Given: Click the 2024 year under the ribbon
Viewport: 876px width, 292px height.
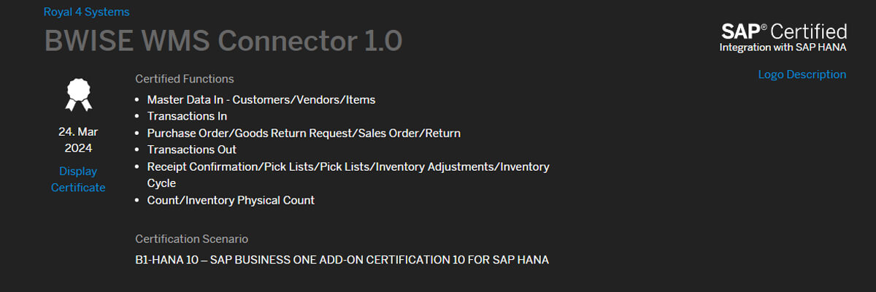Looking at the screenshot, I should pos(78,148).
